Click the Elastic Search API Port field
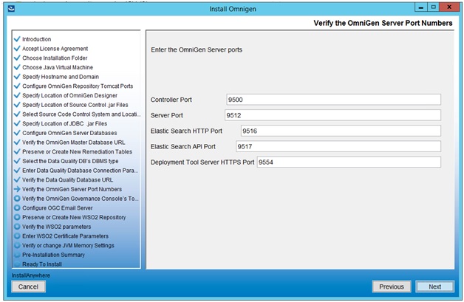The image size is (464, 302). [338, 146]
